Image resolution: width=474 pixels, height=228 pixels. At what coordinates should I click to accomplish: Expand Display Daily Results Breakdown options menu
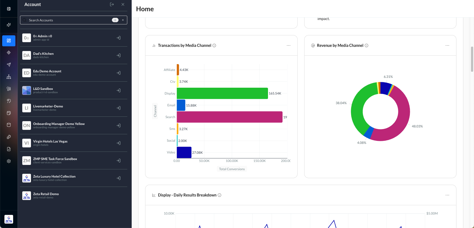click(x=447, y=195)
